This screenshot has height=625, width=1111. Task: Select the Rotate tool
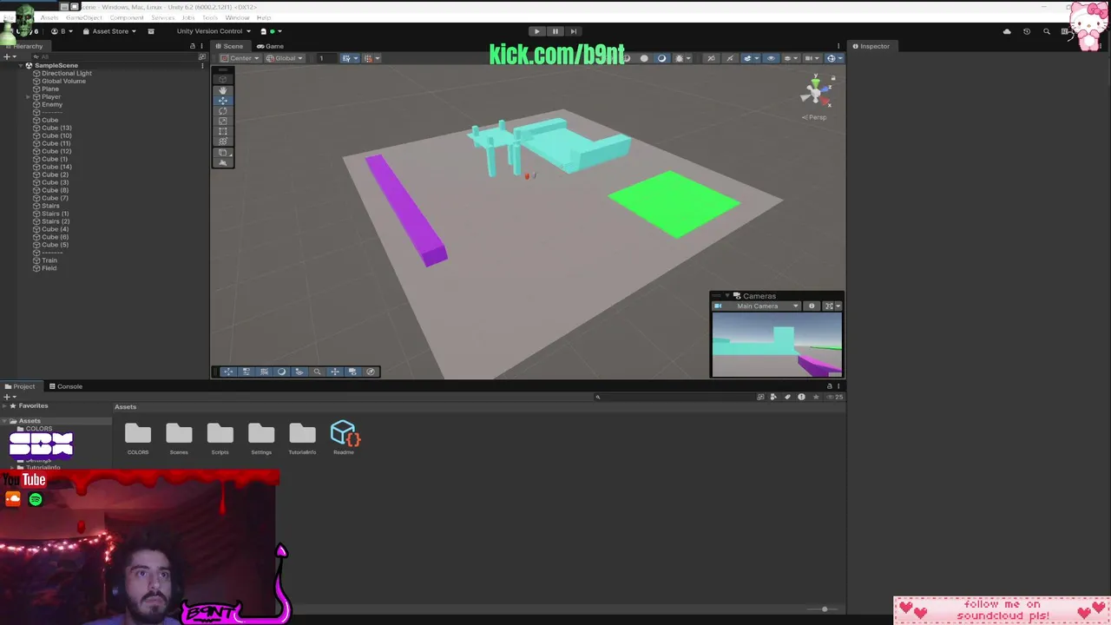223,111
